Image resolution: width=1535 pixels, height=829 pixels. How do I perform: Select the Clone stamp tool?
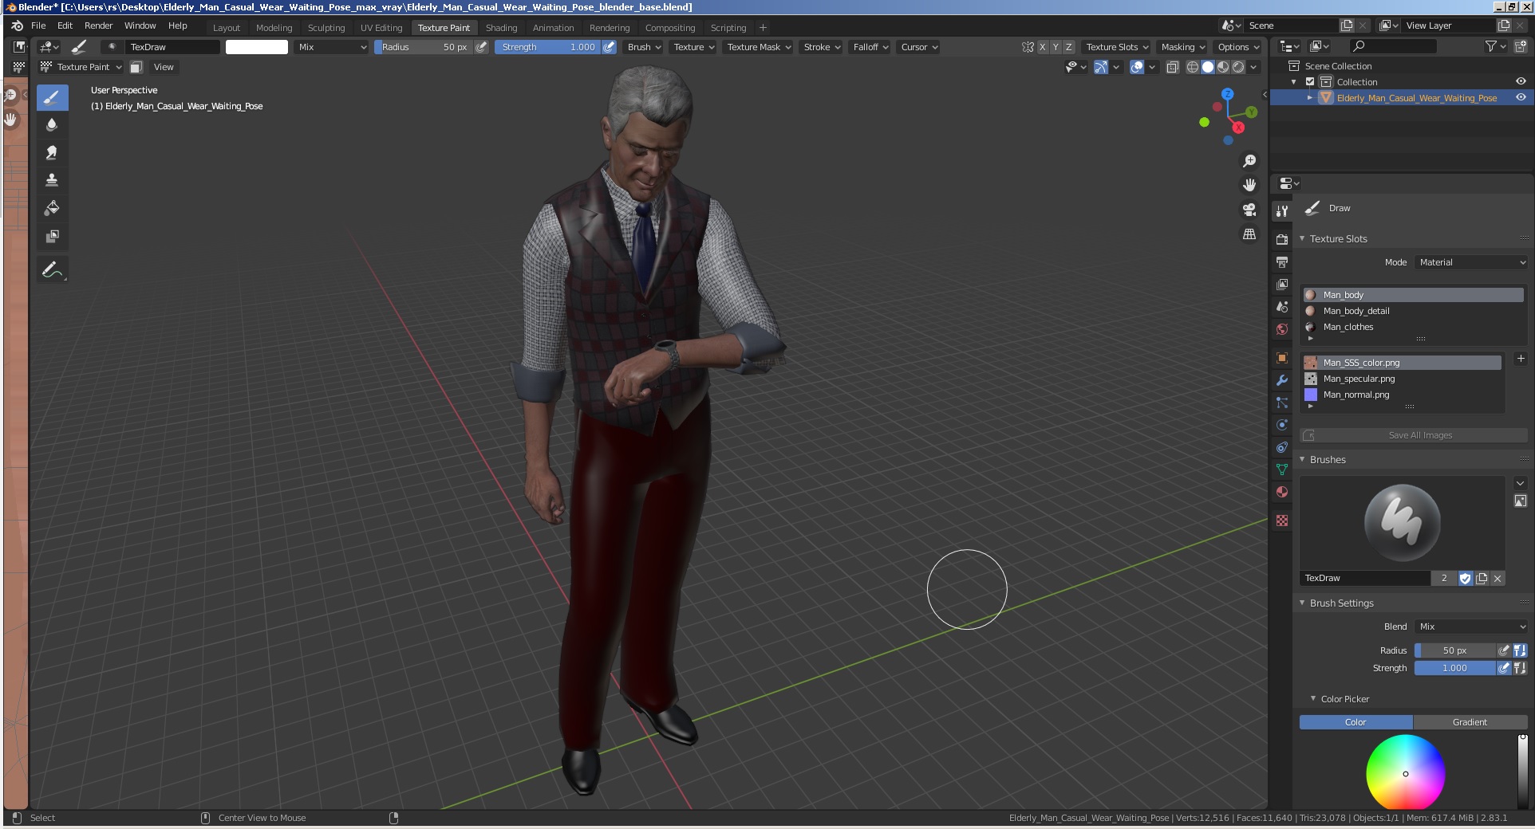[52, 180]
